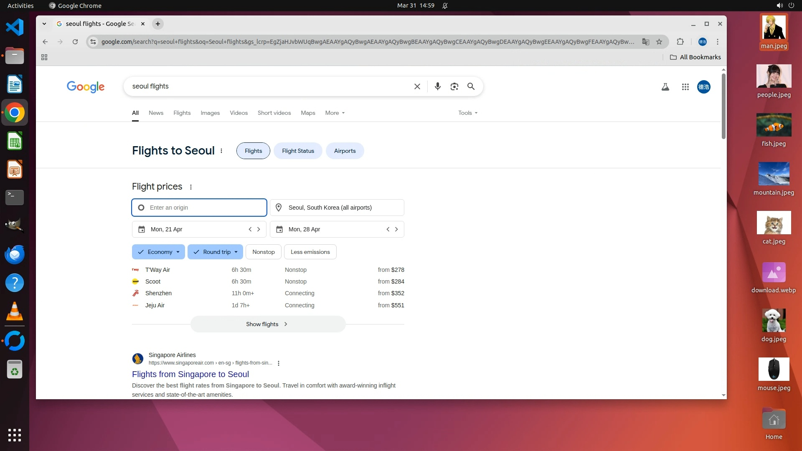Clear the search box with X icon

pyautogui.click(x=417, y=86)
